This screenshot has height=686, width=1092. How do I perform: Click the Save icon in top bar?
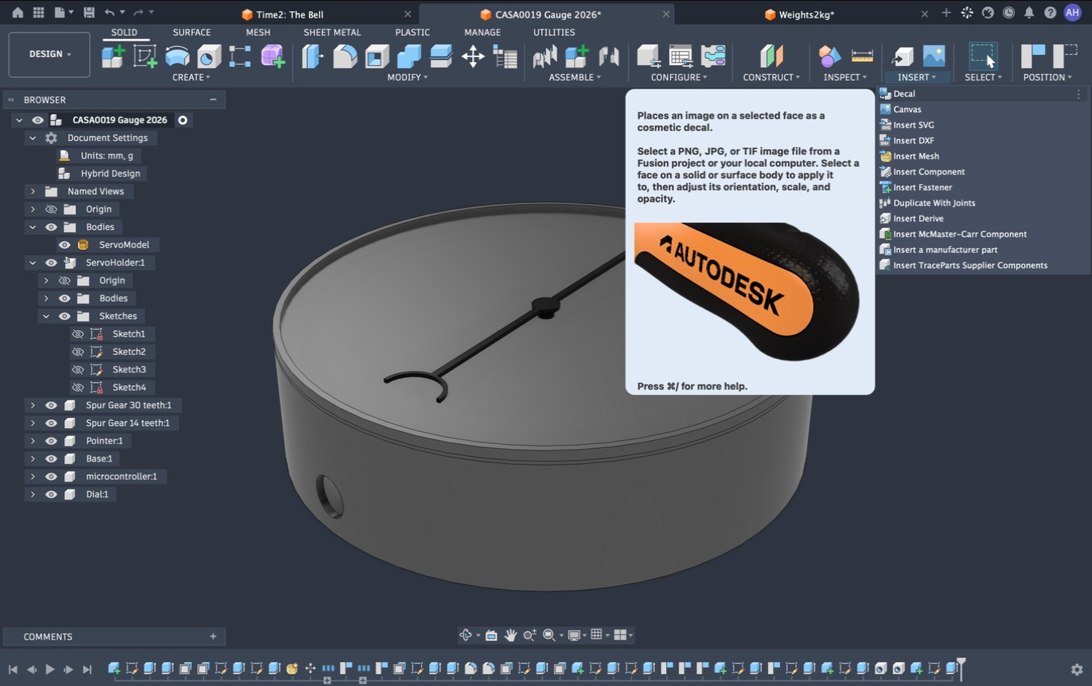[x=88, y=13]
